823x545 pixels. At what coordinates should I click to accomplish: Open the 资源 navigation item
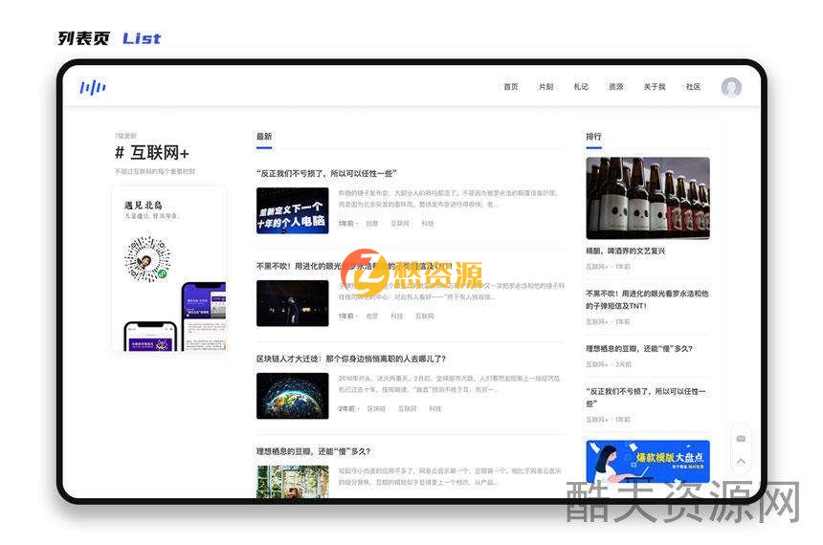pyautogui.click(x=615, y=87)
